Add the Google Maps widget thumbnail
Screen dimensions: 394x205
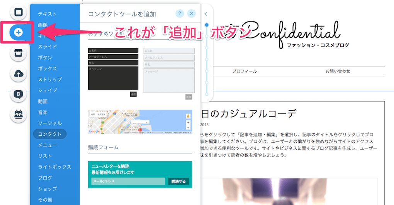click(x=140, y=122)
